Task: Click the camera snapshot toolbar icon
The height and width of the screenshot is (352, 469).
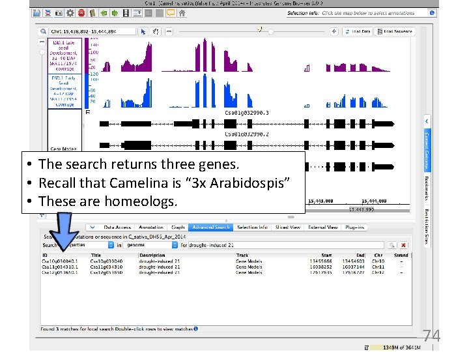Action: pos(59,13)
